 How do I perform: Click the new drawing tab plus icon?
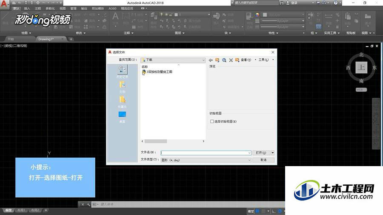click(71, 39)
